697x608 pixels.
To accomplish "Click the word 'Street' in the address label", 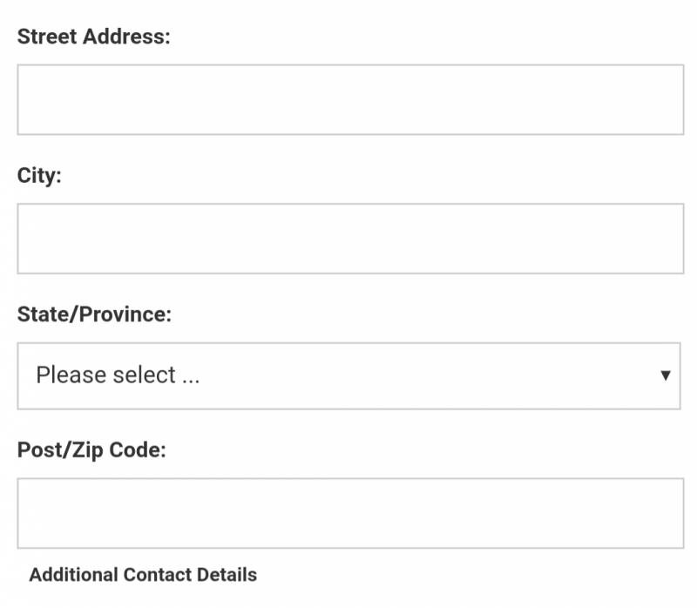I will (46, 37).
